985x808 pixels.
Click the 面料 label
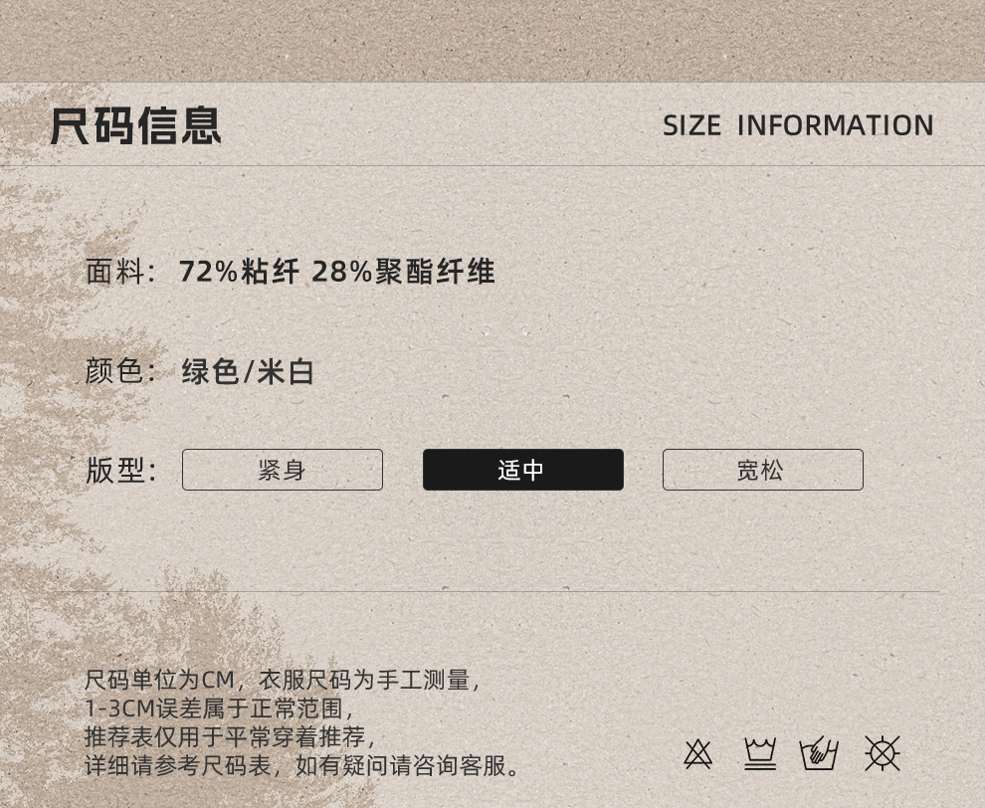click(x=115, y=272)
